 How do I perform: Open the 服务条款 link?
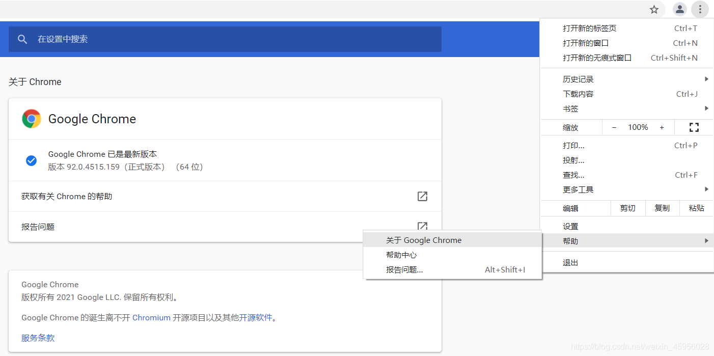pos(38,338)
